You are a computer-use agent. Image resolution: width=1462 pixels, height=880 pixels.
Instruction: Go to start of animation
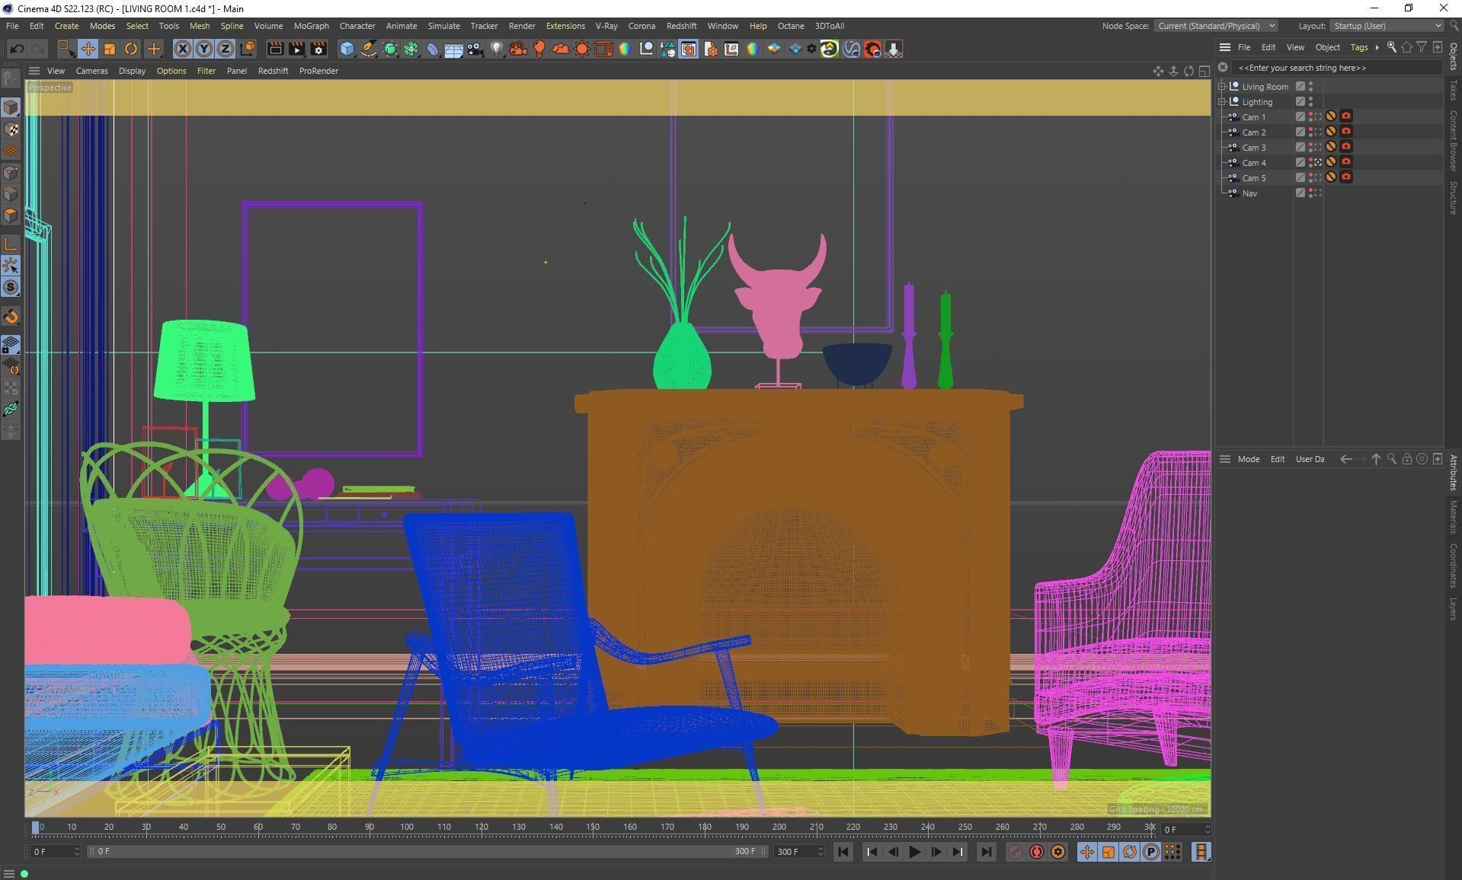(843, 852)
